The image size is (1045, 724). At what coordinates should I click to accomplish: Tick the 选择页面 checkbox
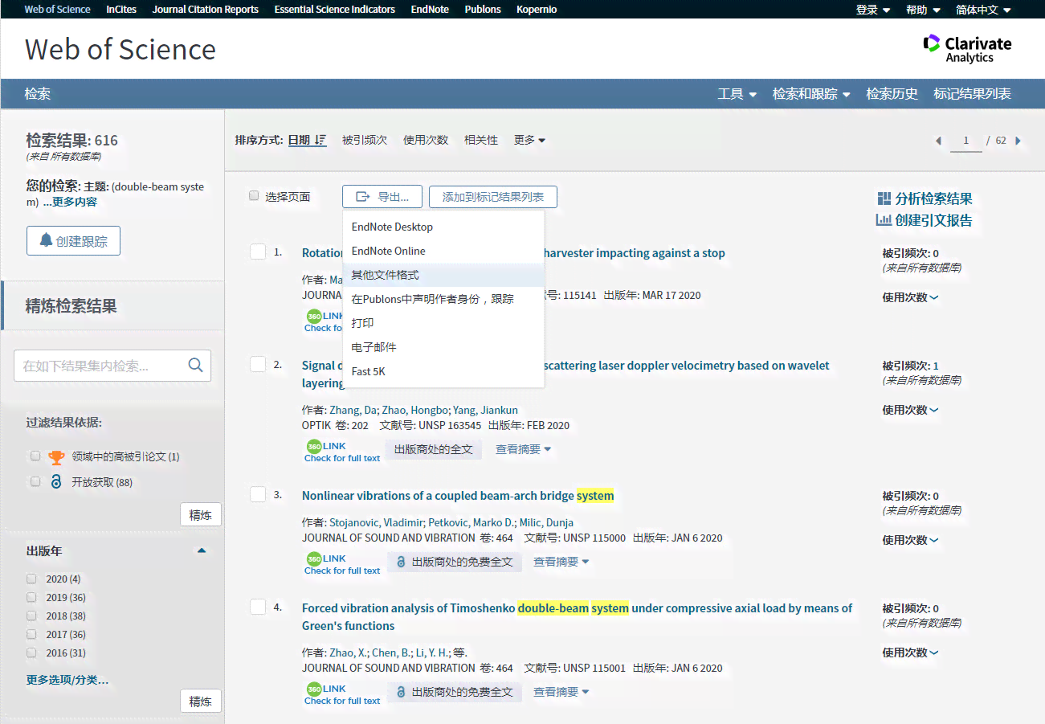254,196
